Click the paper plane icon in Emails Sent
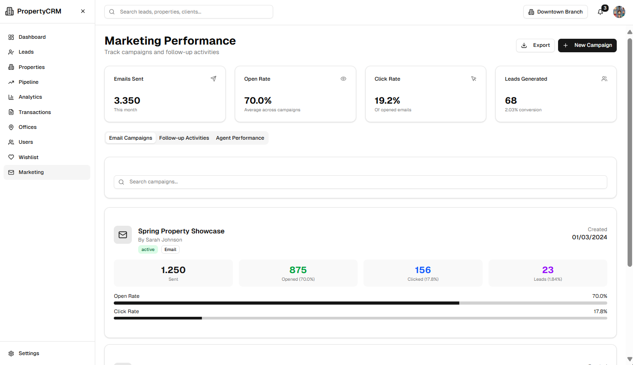Viewport: 633px width, 365px height. [213, 79]
